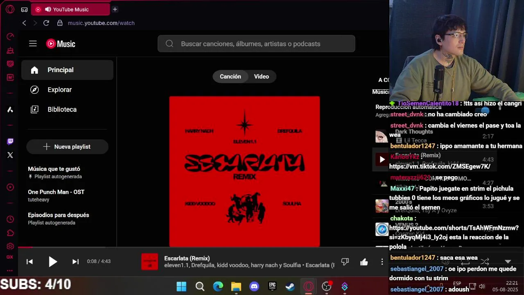The height and width of the screenshot is (295, 524).
Task: Play the current track
Action: (x=53, y=261)
